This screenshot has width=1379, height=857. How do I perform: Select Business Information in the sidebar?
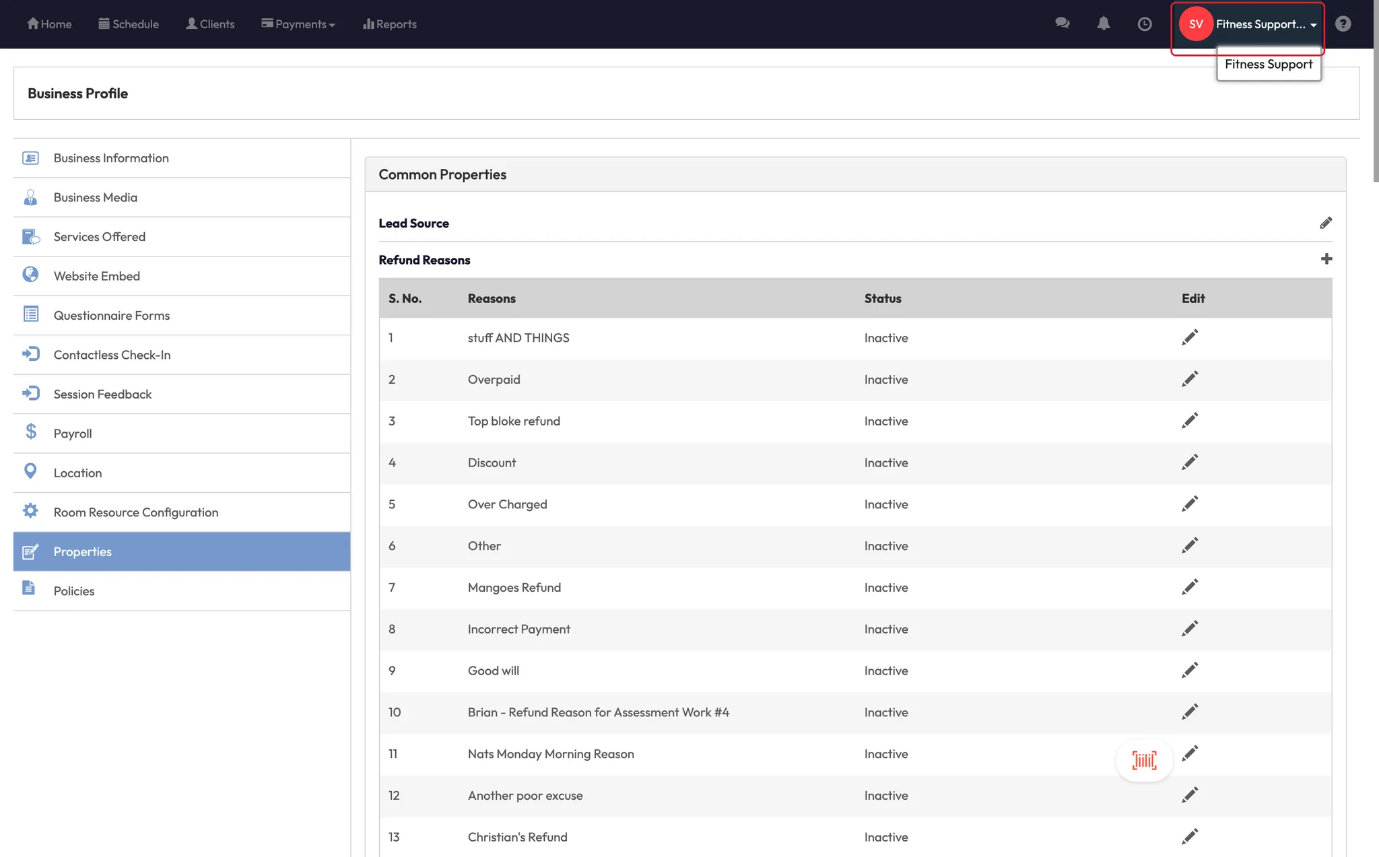tap(111, 158)
